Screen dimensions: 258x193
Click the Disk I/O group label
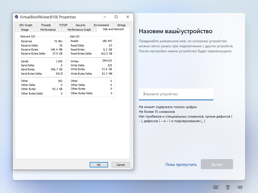[75, 36]
